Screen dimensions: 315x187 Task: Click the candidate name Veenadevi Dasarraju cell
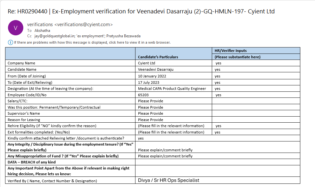tap(156, 69)
